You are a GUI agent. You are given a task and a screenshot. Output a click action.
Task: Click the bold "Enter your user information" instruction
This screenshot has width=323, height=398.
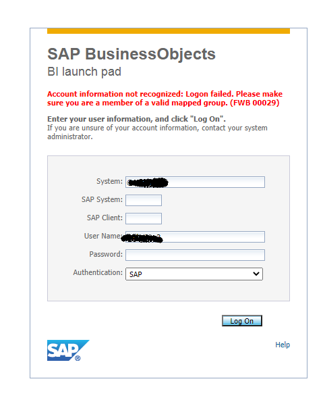tap(136, 119)
